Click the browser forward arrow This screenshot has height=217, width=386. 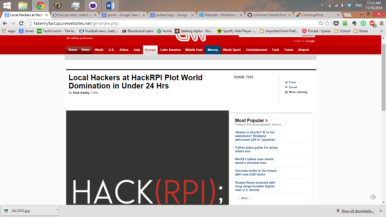coord(13,23)
